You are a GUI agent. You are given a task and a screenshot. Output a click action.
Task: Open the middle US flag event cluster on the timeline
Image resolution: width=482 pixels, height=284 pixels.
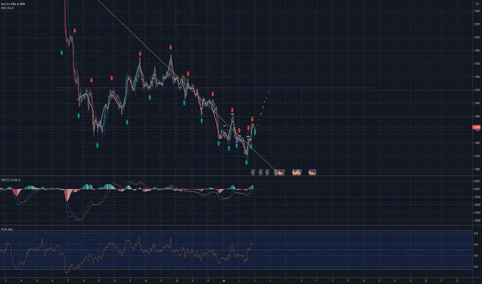pos(297,172)
